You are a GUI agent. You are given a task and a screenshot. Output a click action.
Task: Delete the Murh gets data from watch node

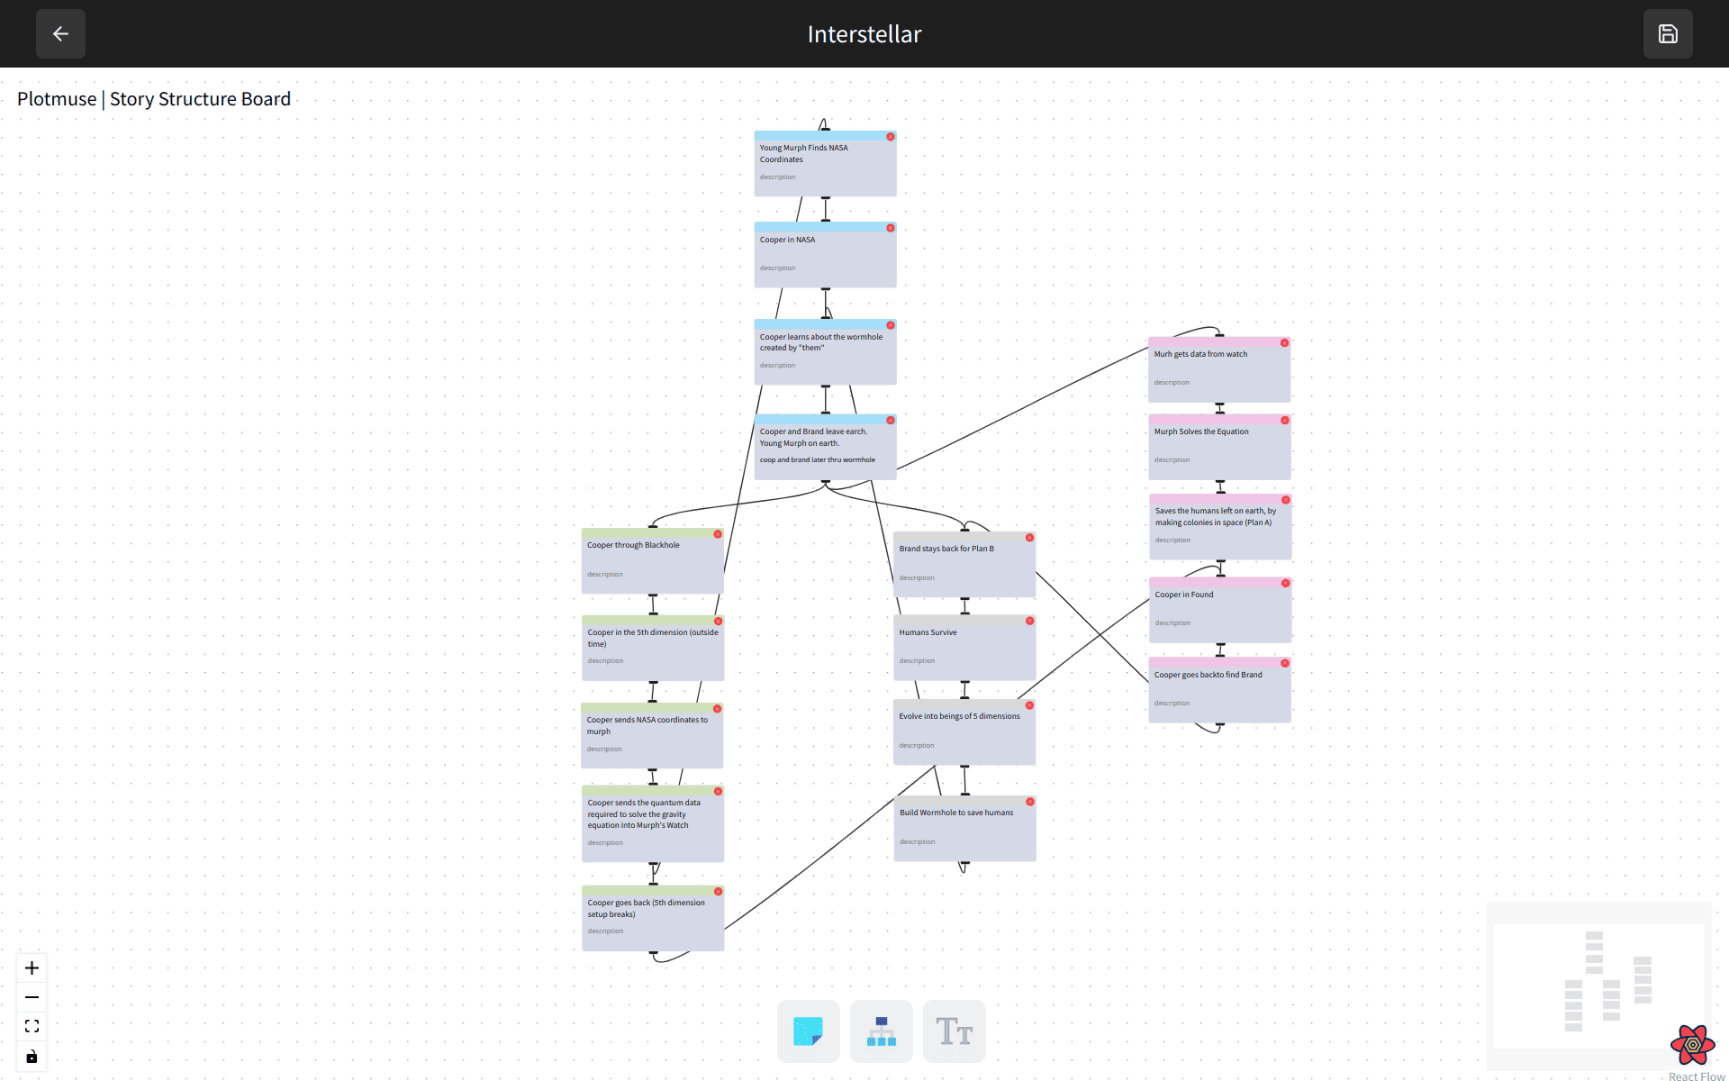click(x=1285, y=342)
